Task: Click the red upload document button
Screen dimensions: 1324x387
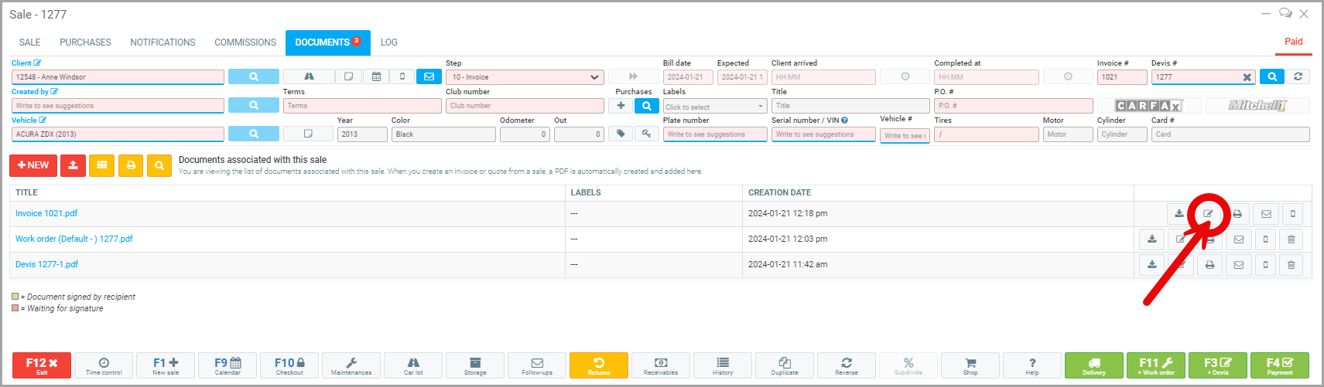Action: (73, 165)
